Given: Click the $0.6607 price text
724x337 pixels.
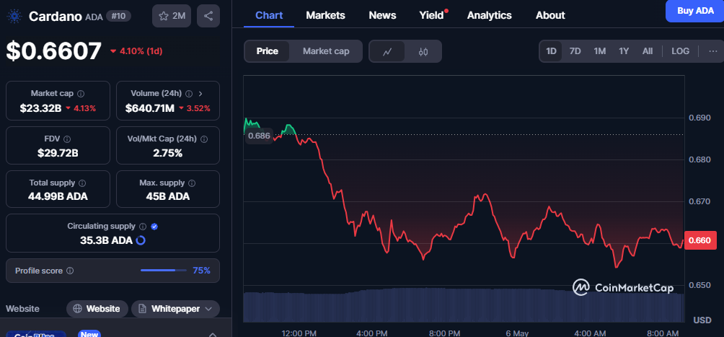Looking at the screenshot, I should tap(53, 51).
